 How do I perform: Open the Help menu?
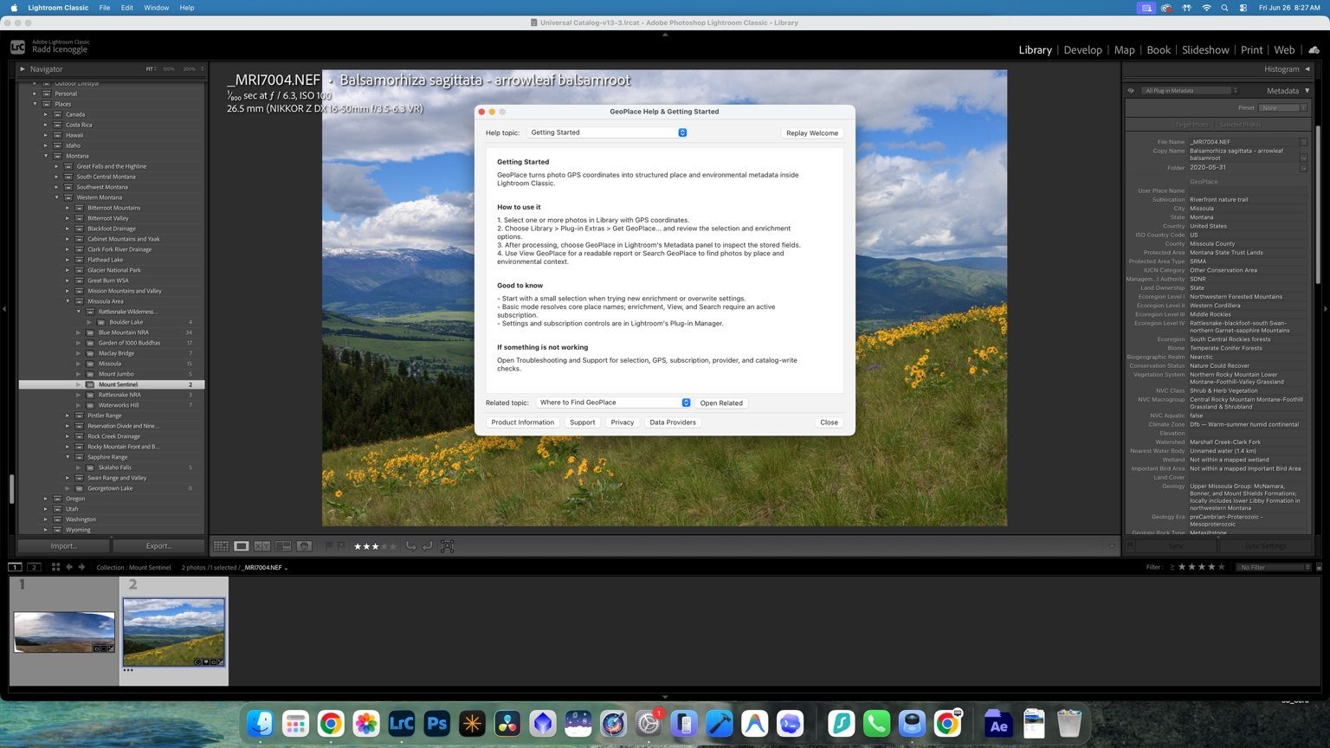pos(187,8)
